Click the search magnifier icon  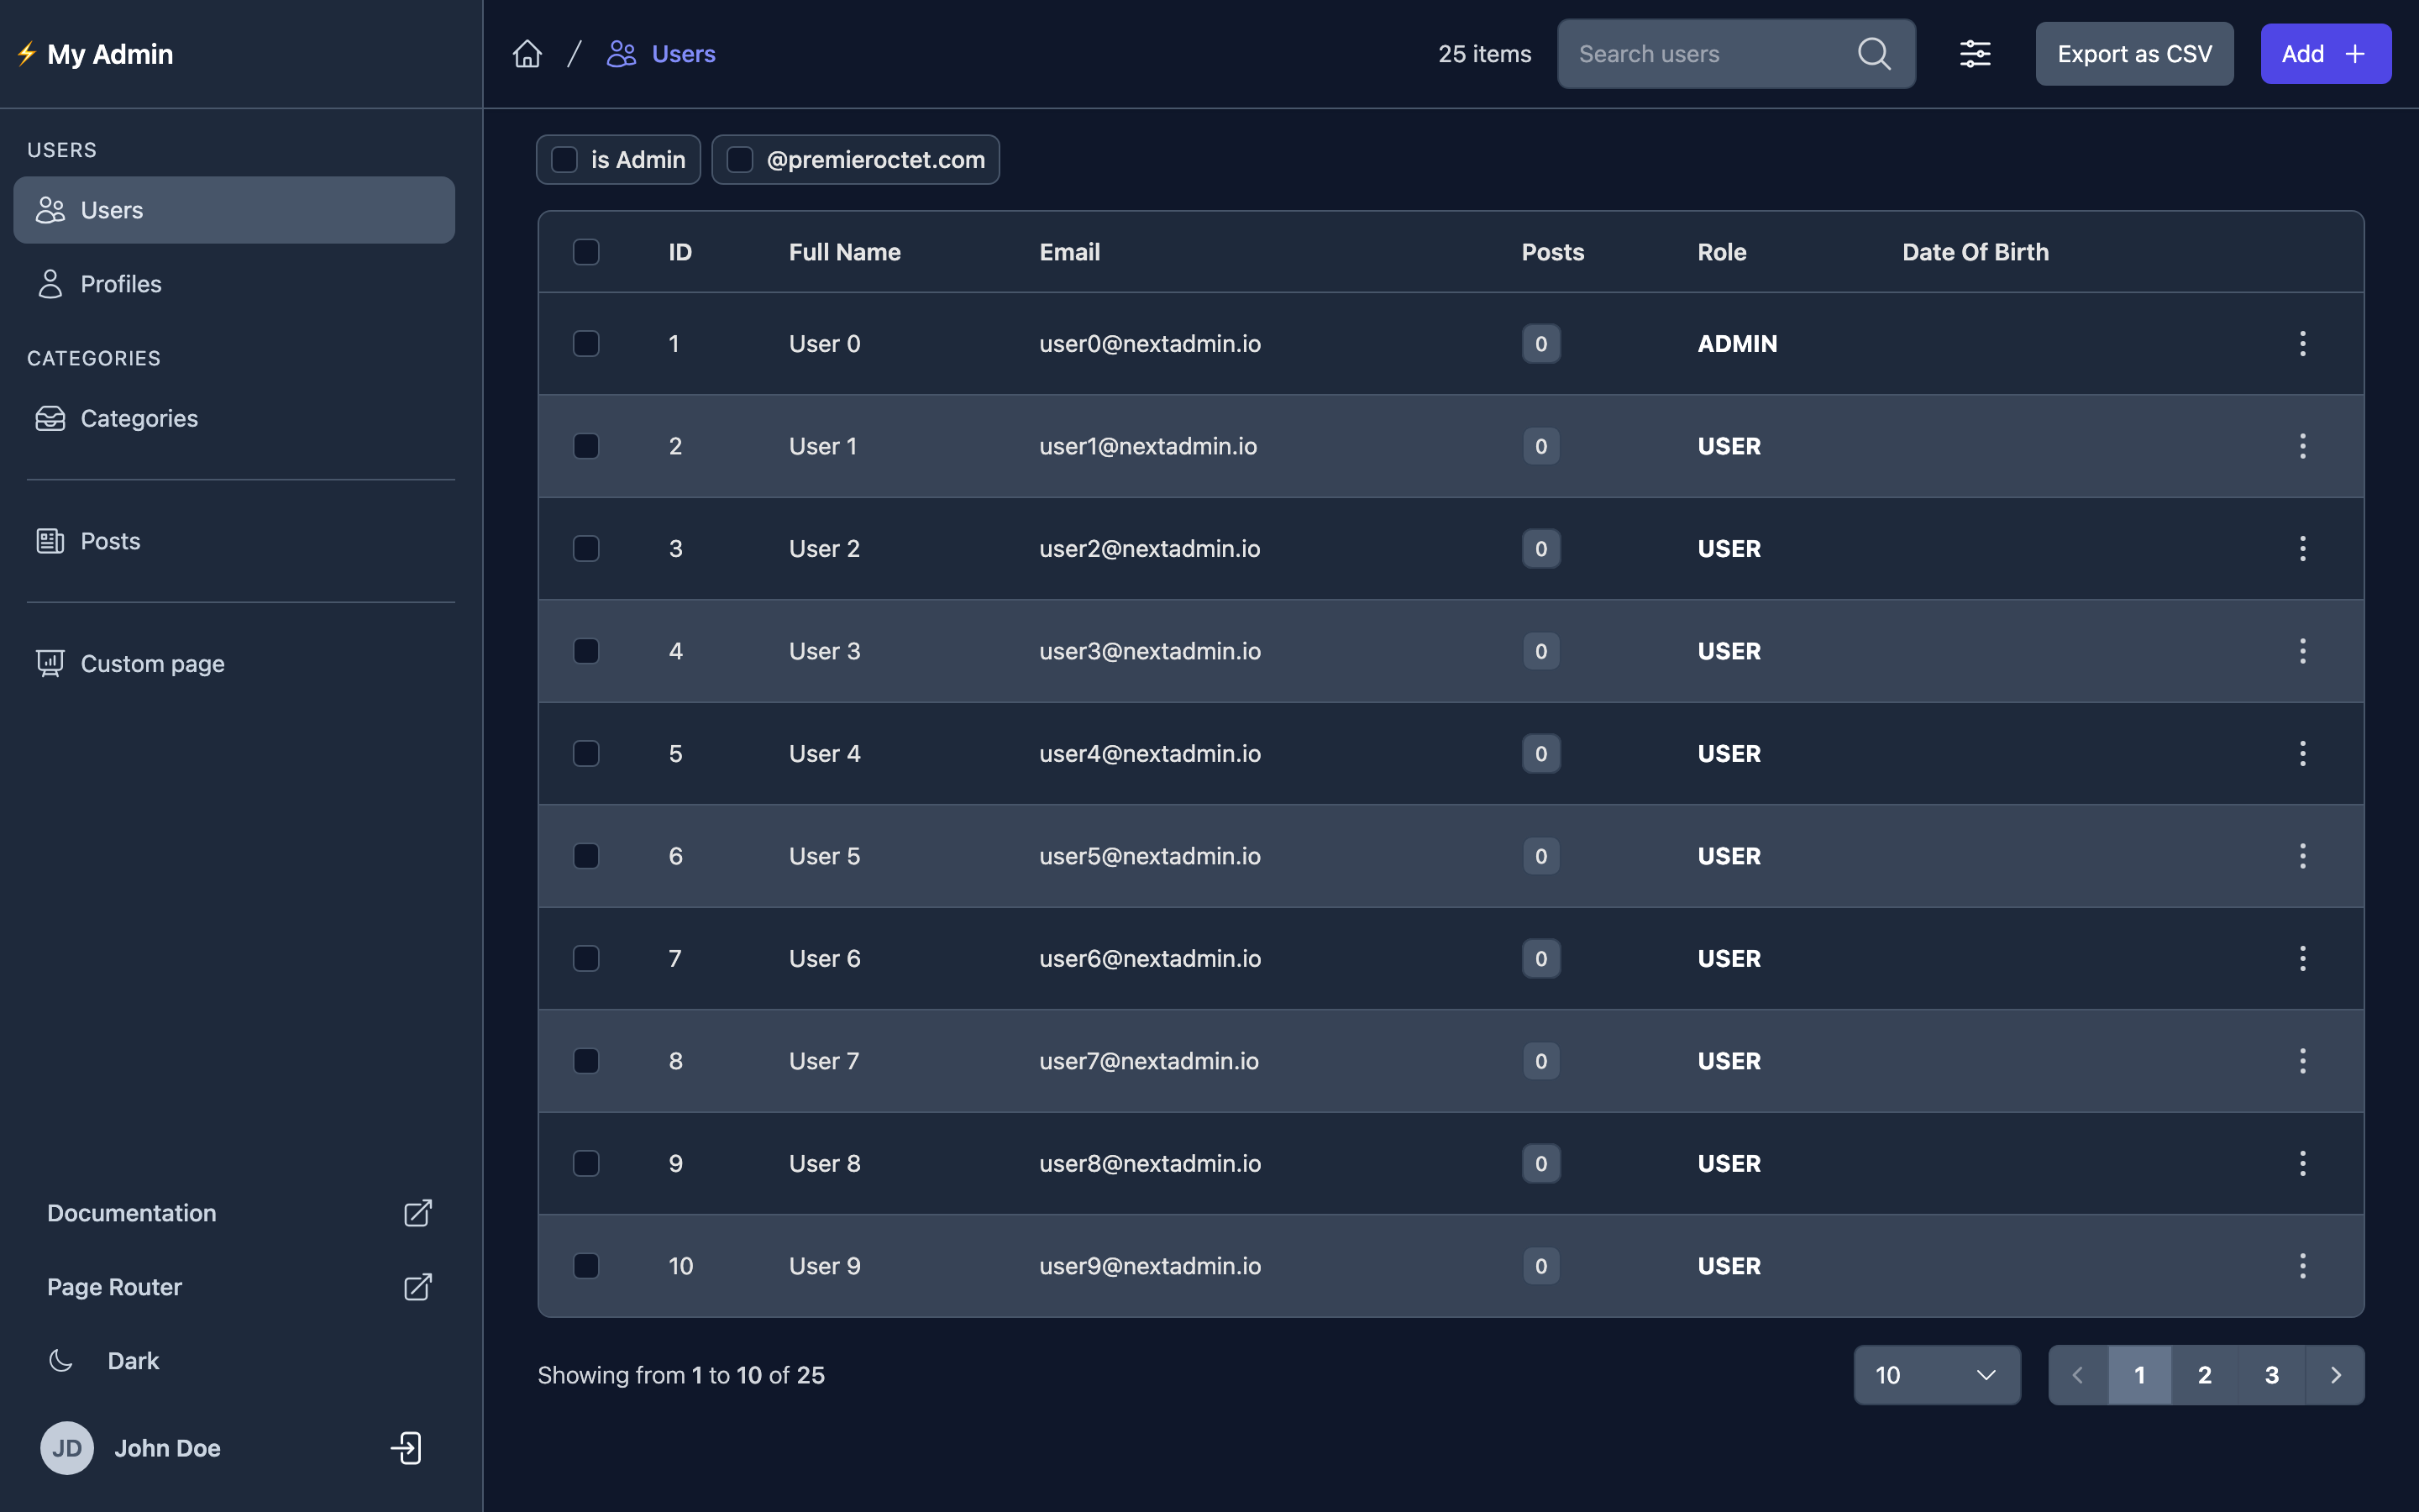point(1873,54)
